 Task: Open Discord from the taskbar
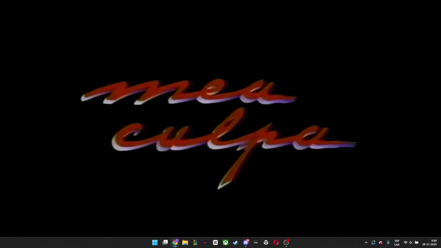click(246, 242)
